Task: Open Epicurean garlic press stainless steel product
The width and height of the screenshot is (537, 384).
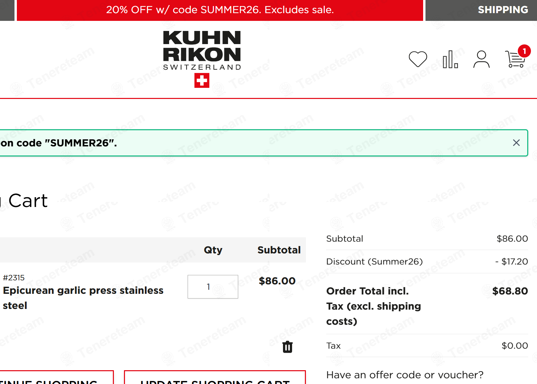Action: [x=83, y=298]
